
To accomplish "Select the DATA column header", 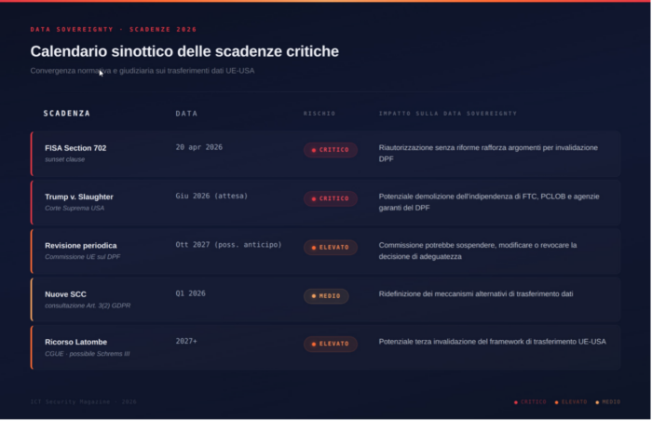I will point(186,113).
